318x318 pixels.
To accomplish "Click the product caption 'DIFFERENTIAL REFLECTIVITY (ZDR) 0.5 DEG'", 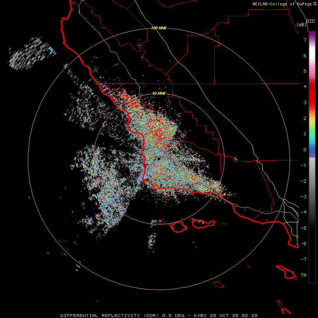I will (x=123, y=316).
